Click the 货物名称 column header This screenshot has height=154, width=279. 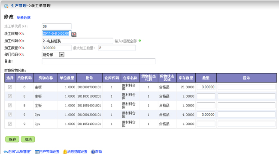46,78
